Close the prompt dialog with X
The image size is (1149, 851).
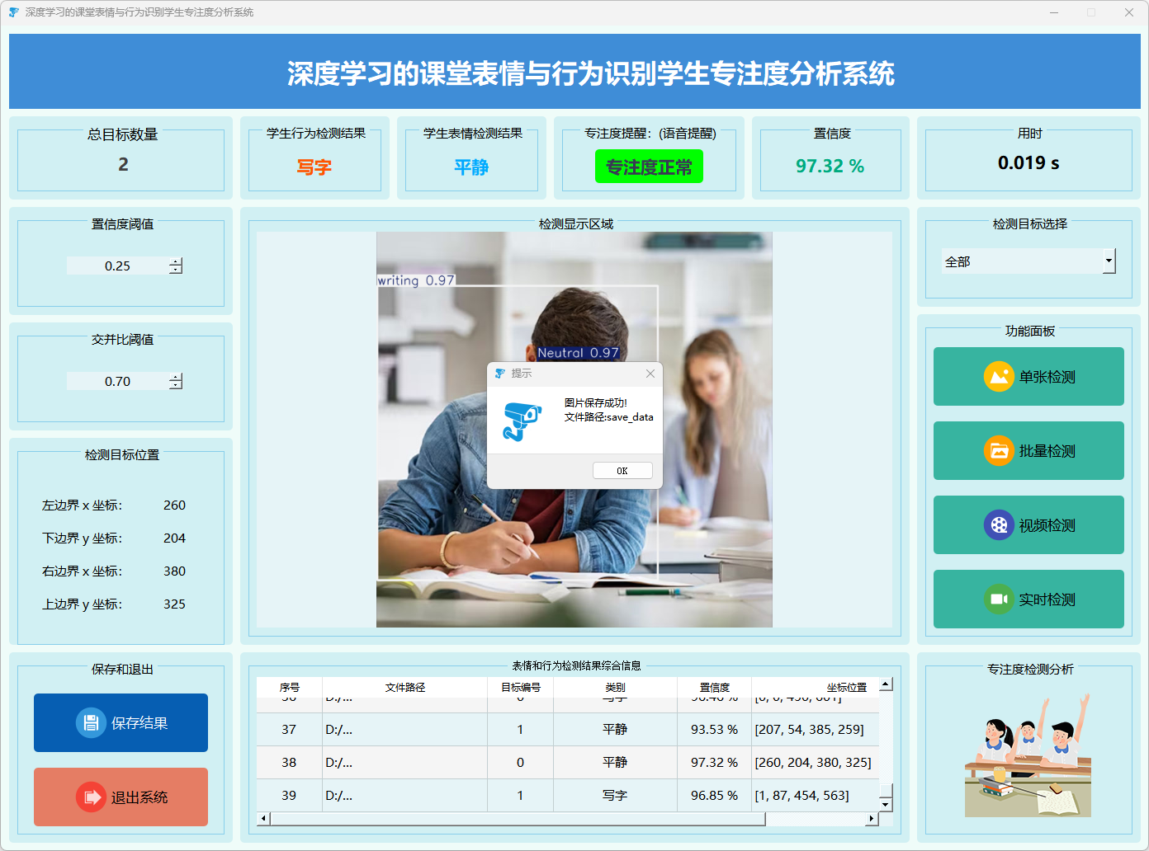650,374
